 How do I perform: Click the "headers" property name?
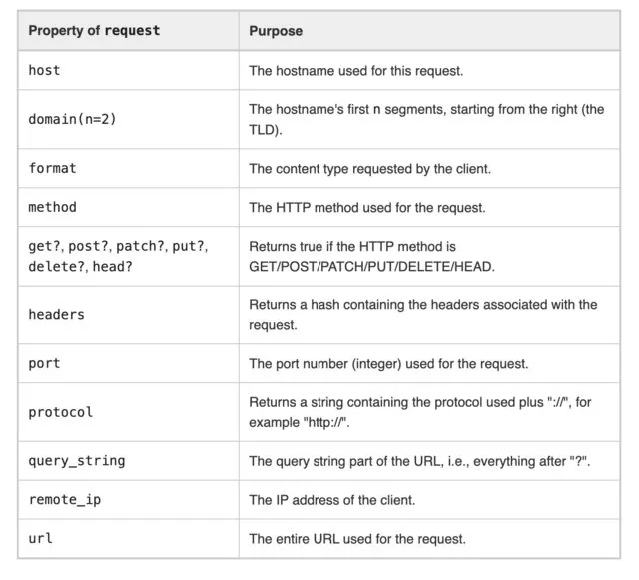56,315
